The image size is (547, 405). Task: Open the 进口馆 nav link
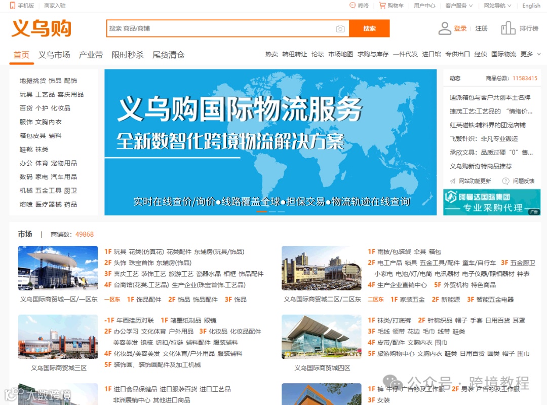pos(432,54)
